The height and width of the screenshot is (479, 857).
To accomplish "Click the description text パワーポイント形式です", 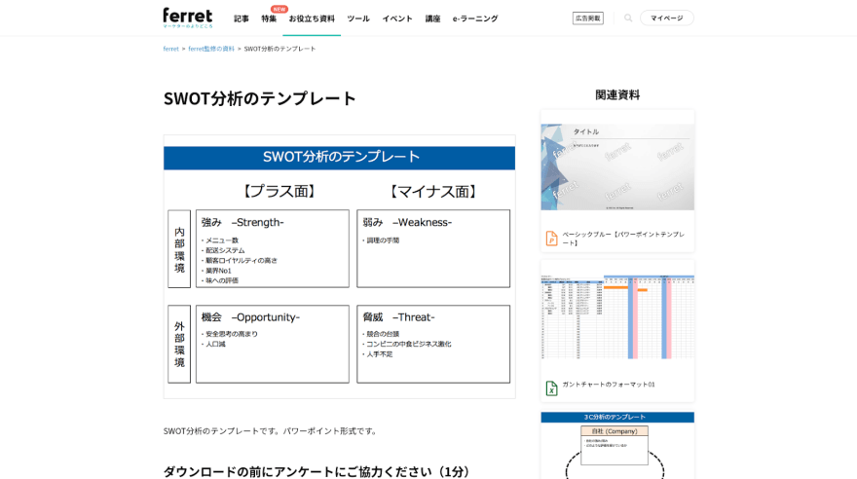I will click(x=331, y=431).
